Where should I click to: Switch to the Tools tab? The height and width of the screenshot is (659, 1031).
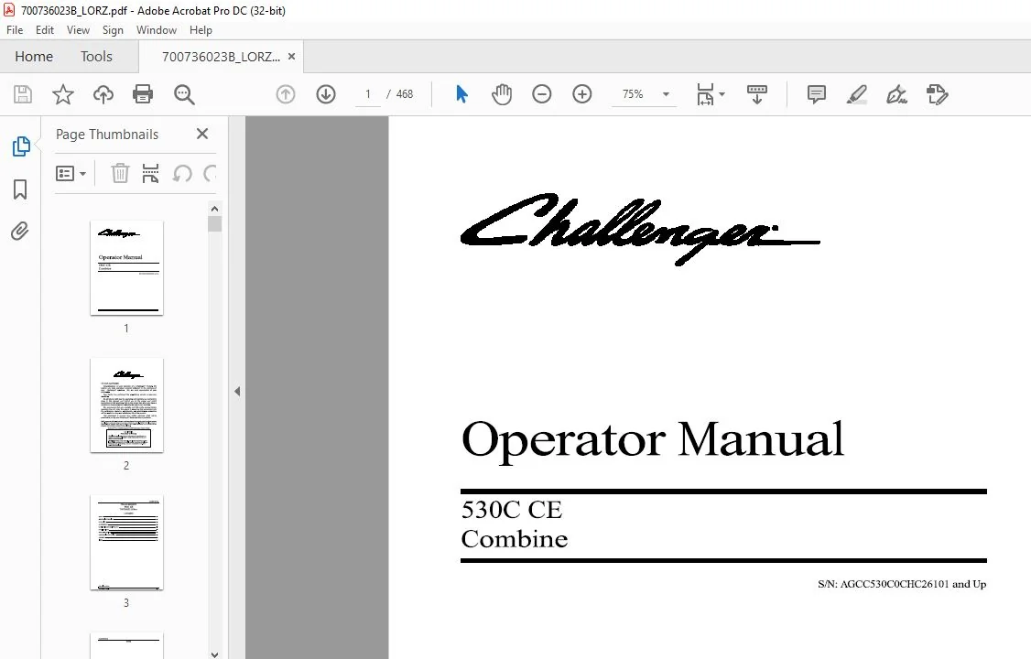click(x=96, y=57)
